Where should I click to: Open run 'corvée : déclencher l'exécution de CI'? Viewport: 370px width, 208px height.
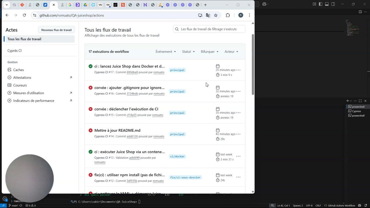pyautogui.click(x=126, y=109)
